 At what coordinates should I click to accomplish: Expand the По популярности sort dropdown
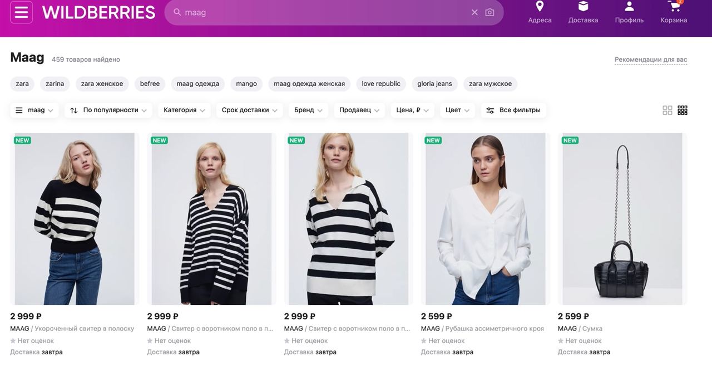110,110
